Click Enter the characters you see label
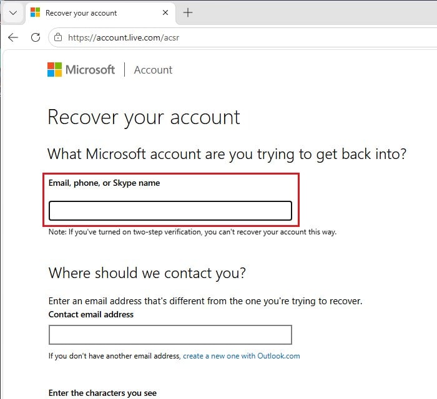This screenshot has height=399, width=437. pos(102,393)
